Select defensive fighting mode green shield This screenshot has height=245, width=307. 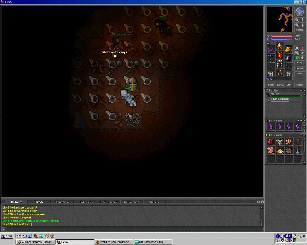(297, 58)
